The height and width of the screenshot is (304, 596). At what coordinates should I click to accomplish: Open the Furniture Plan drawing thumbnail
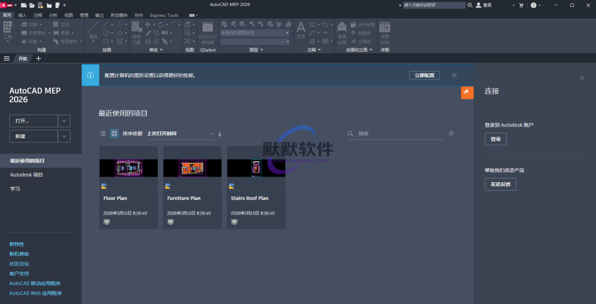click(192, 168)
